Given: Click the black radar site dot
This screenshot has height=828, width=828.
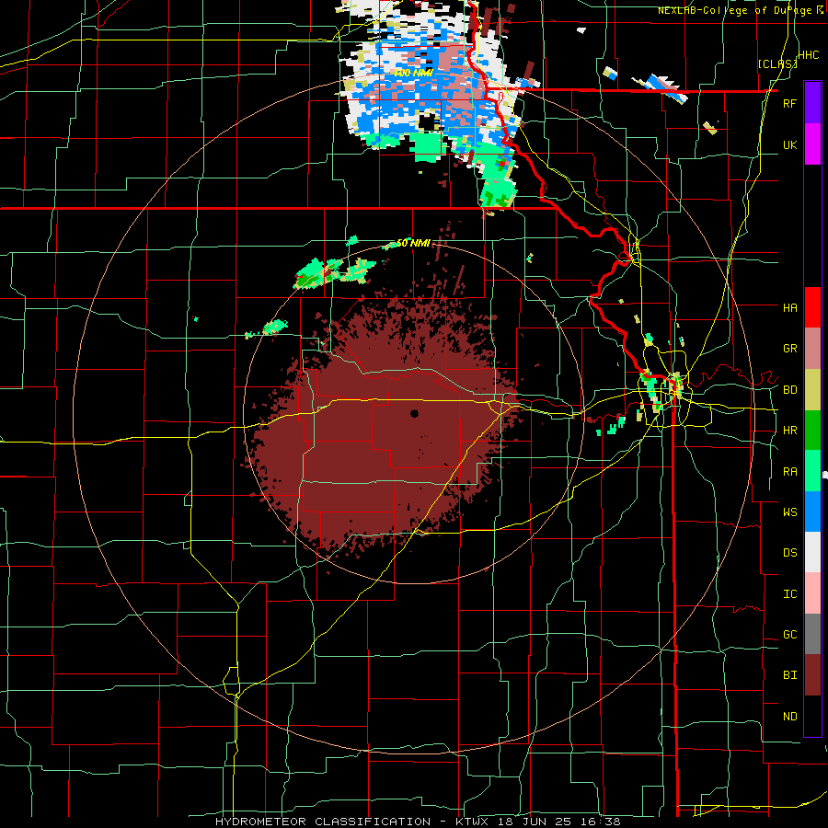Looking at the screenshot, I should (x=414, y=413).
